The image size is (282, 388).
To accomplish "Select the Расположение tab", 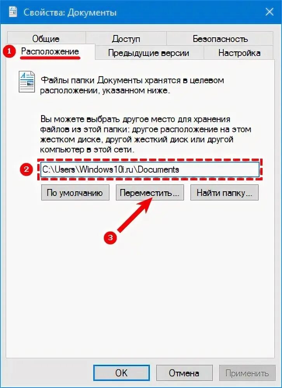I will [50, 51].
